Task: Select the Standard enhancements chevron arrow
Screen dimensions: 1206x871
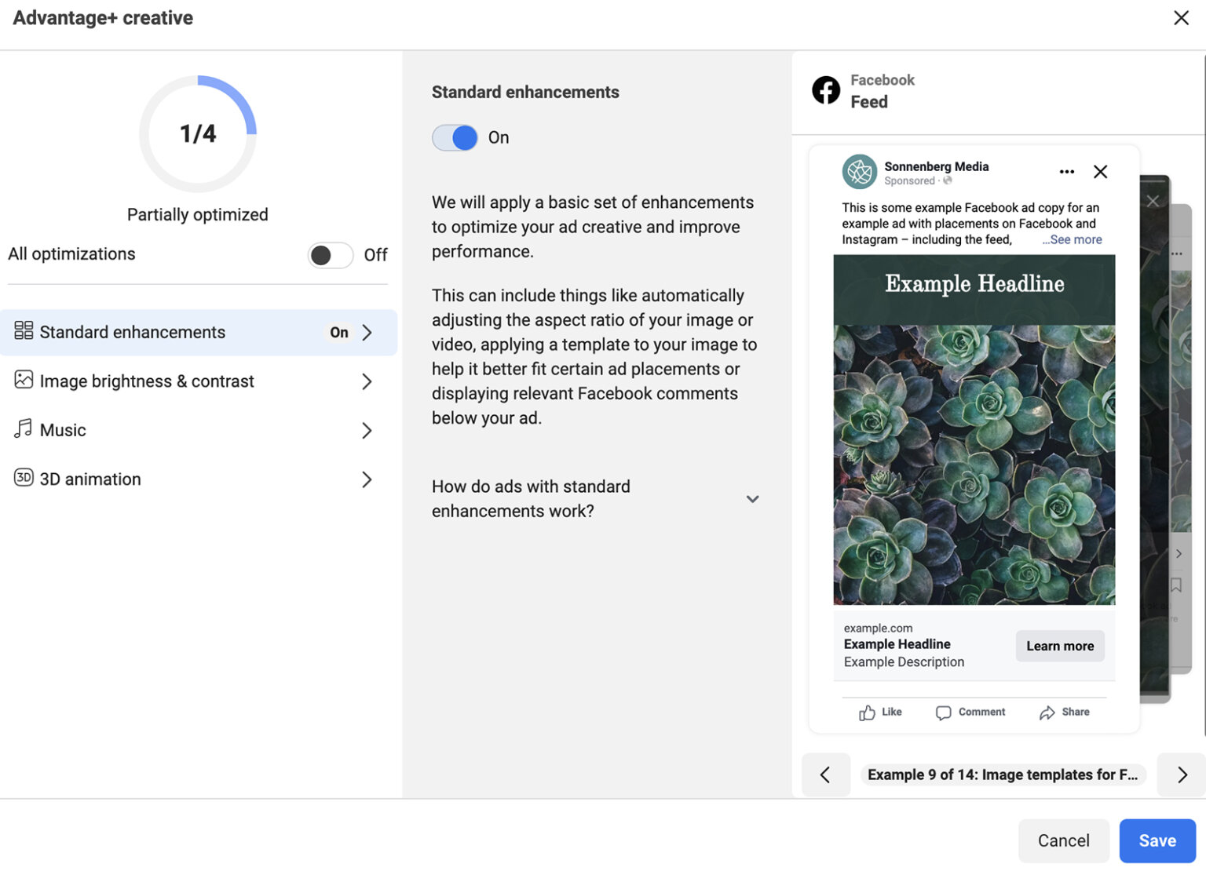Action: click(x=367, y=333)
